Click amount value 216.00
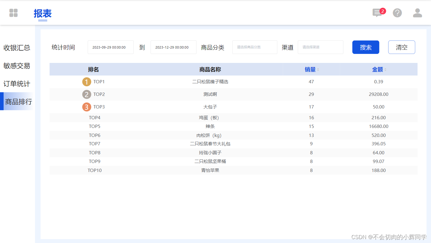 pyautogui.click(x=379, y=118)
